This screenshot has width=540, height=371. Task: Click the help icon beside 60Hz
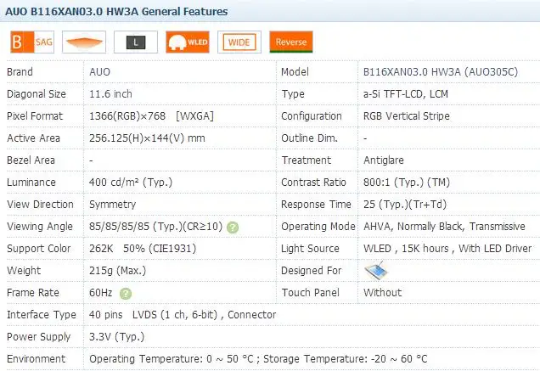126,294
